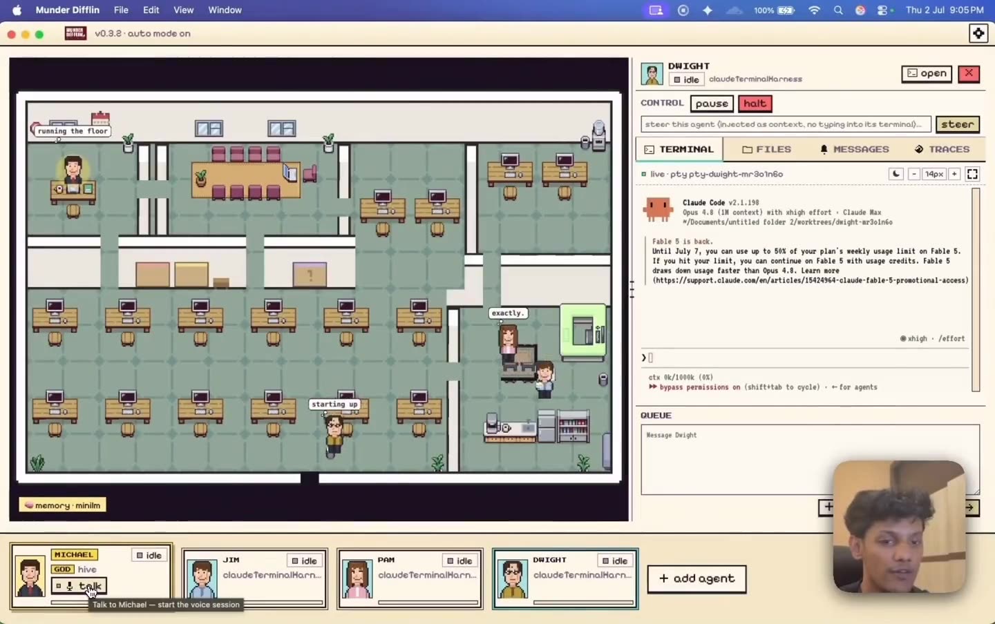The height and width of the screenshot is (624, 995).
Task: Click the starting up speech bubble
Action: click(x=334, y=404)
